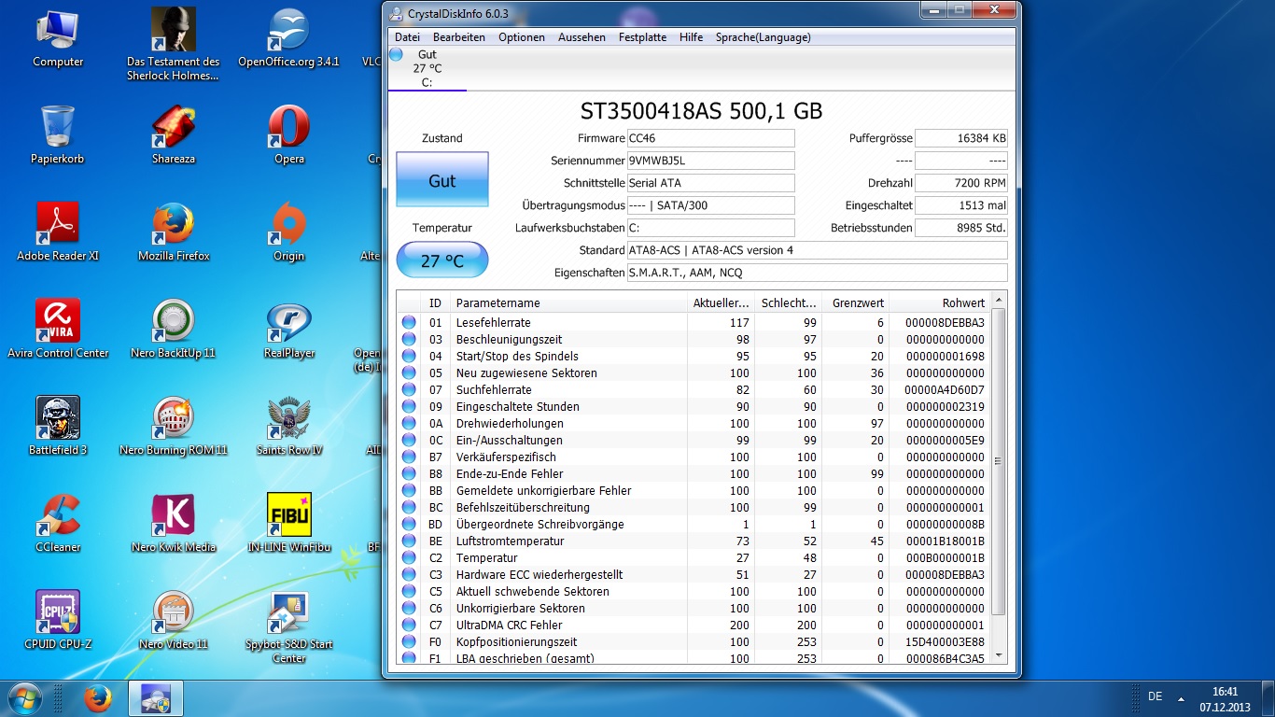Click status icon of Temperatur row C2
Screen dimensions: 1275x717
tap(409, 557)
